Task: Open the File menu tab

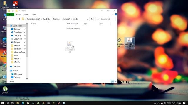Action: (x=11, y=15)
